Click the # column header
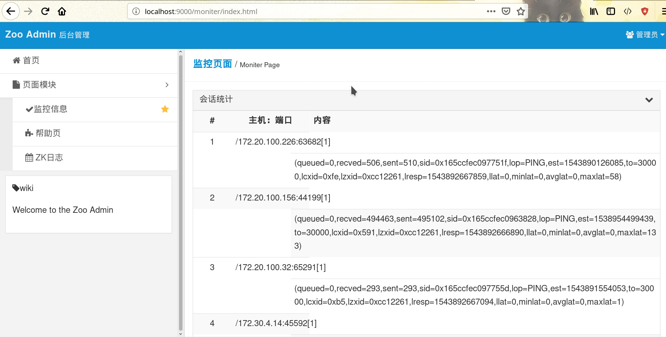Image resolution: width=666 pixels, height=337 pixels. [212, 120]
